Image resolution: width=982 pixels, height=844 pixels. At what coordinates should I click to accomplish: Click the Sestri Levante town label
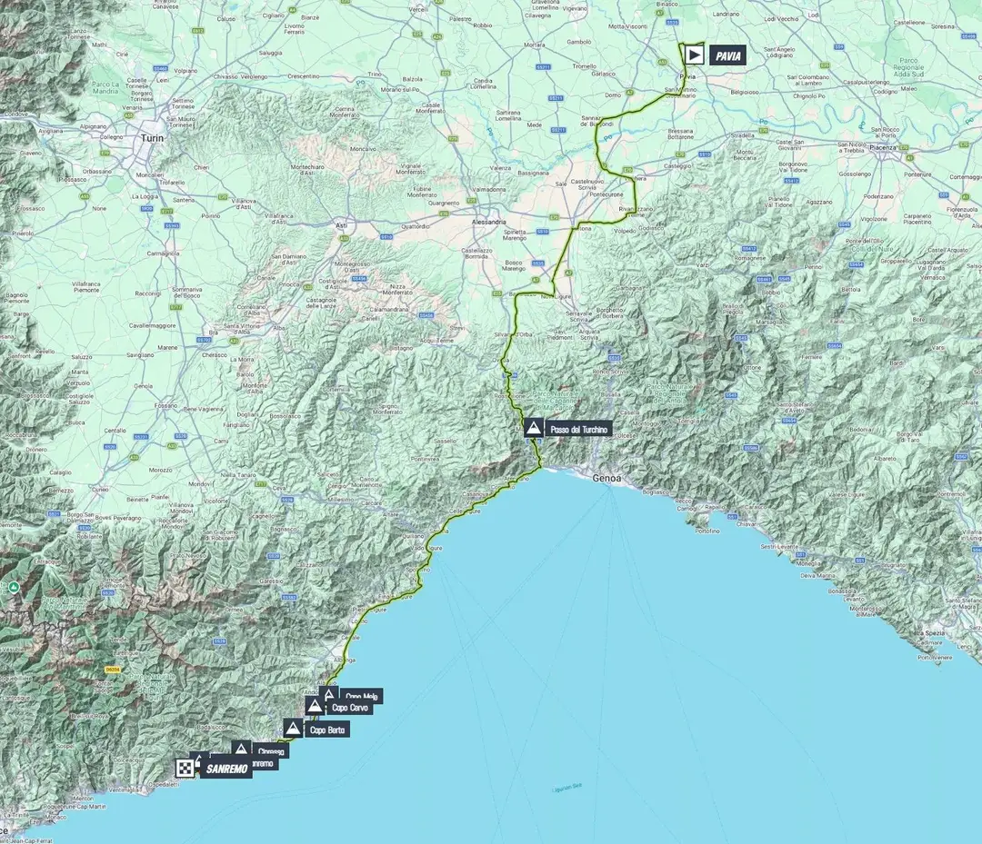pyautogui.click(x=780, y=546)
